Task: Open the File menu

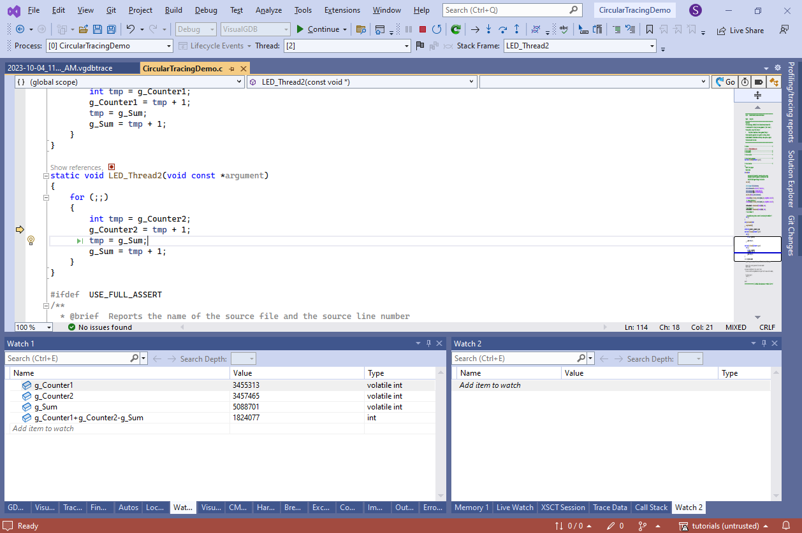Action: (x=34, y=10)
